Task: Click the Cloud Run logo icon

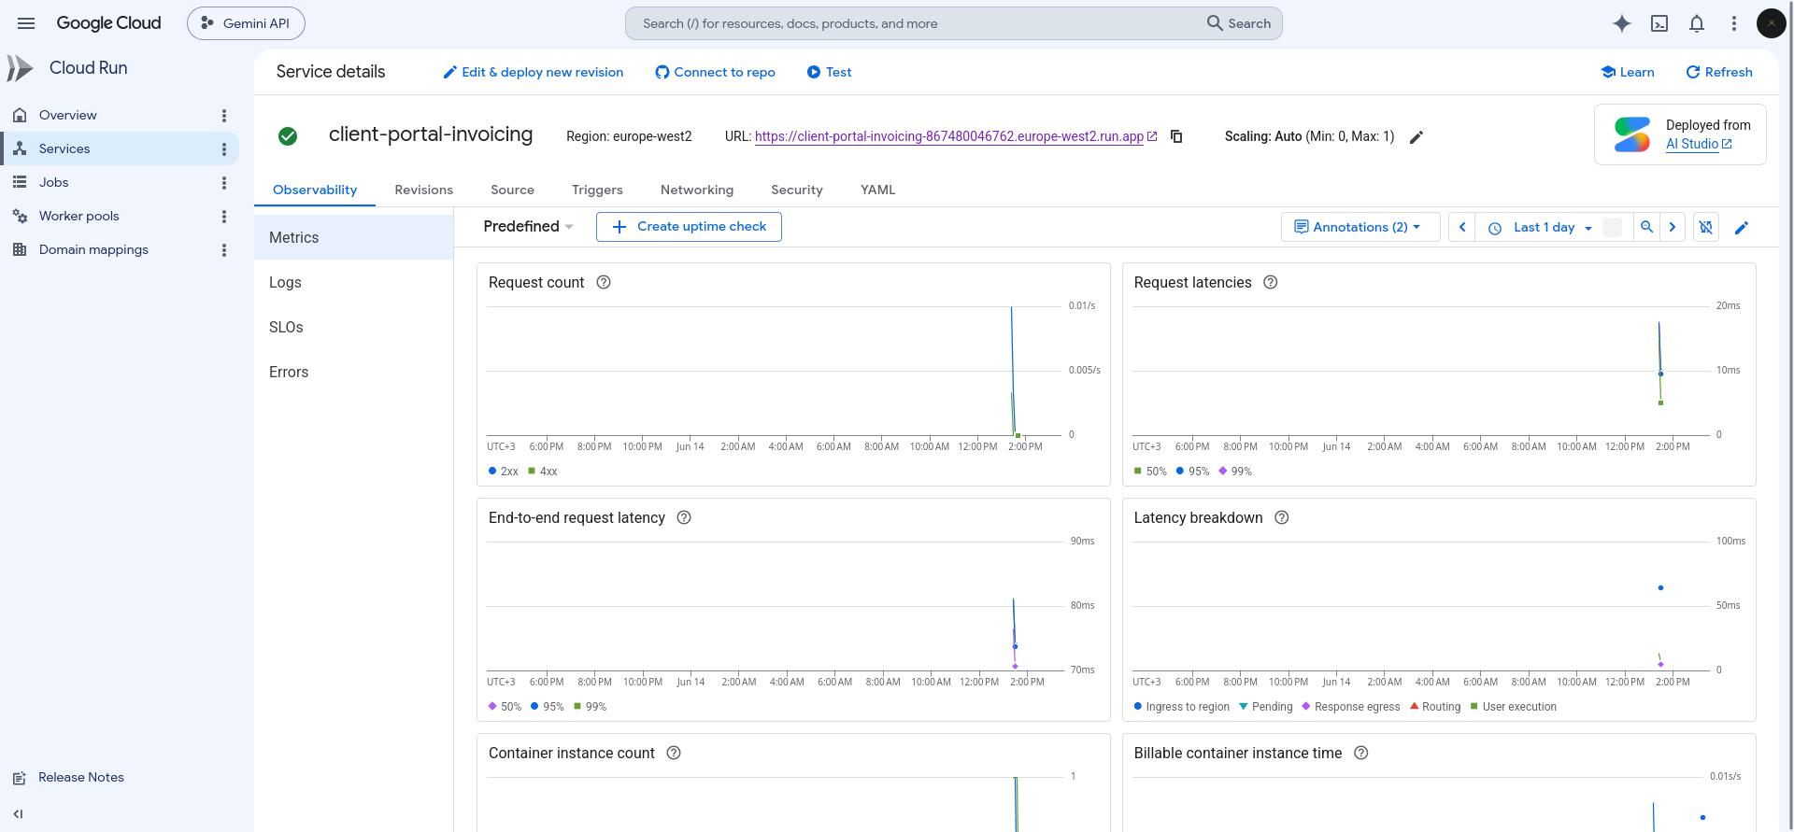Action: click(x=20, y=68)
